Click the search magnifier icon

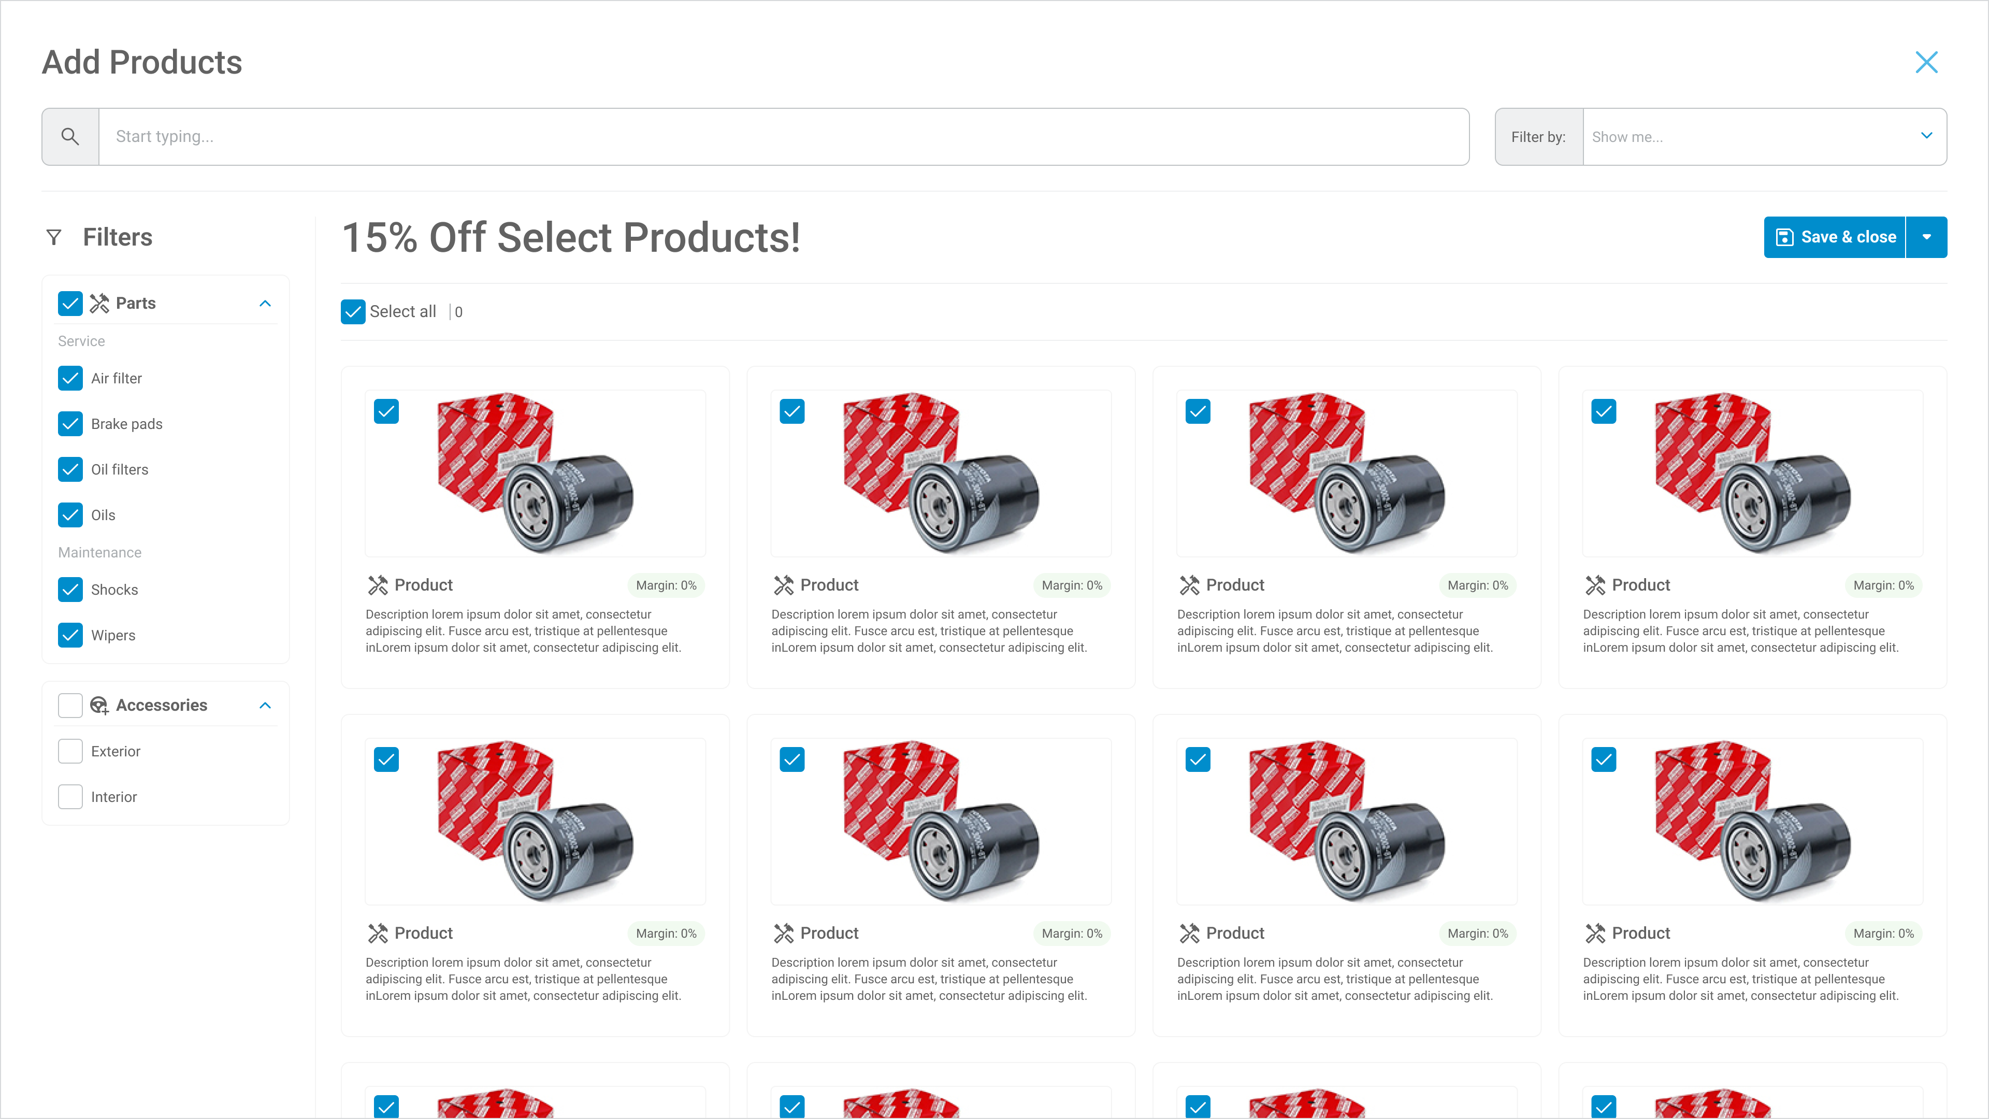[x=70, y=137]
